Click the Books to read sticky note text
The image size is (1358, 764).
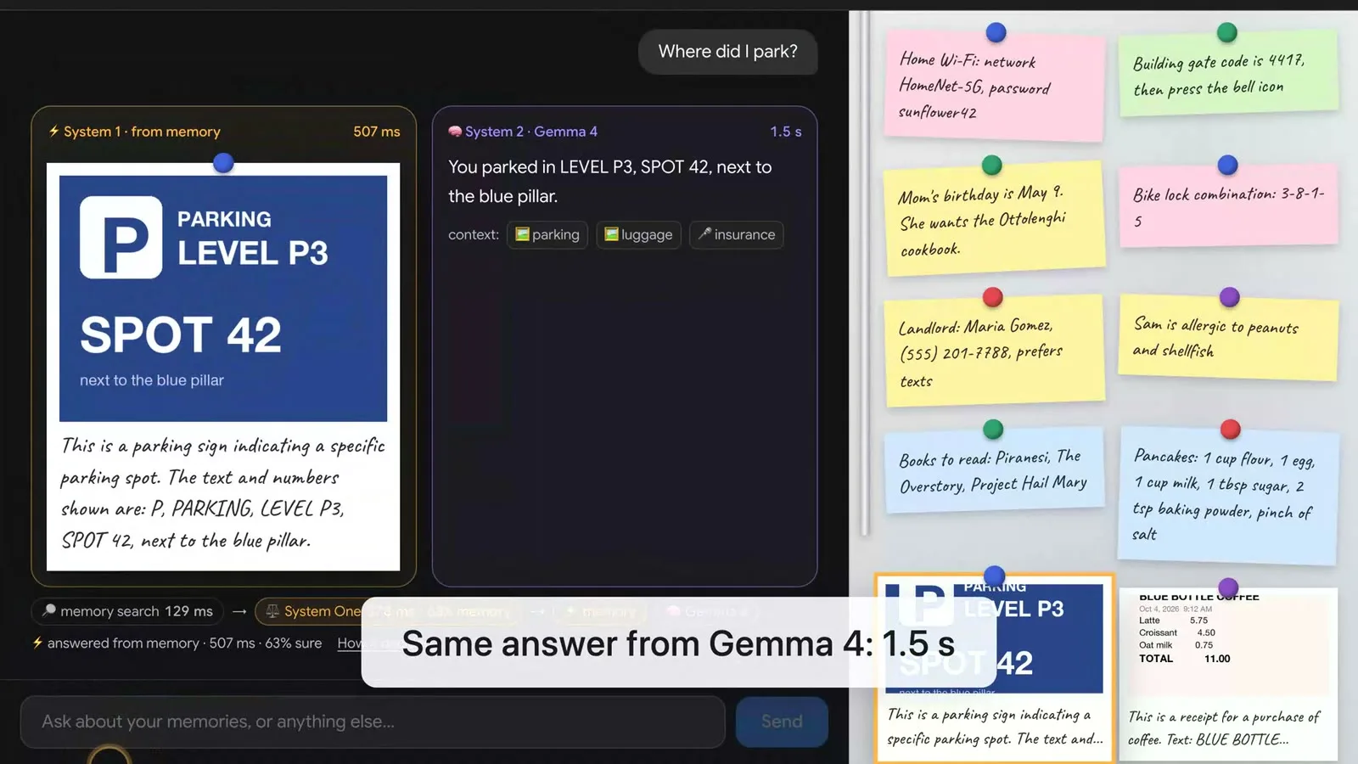[993, 471]
